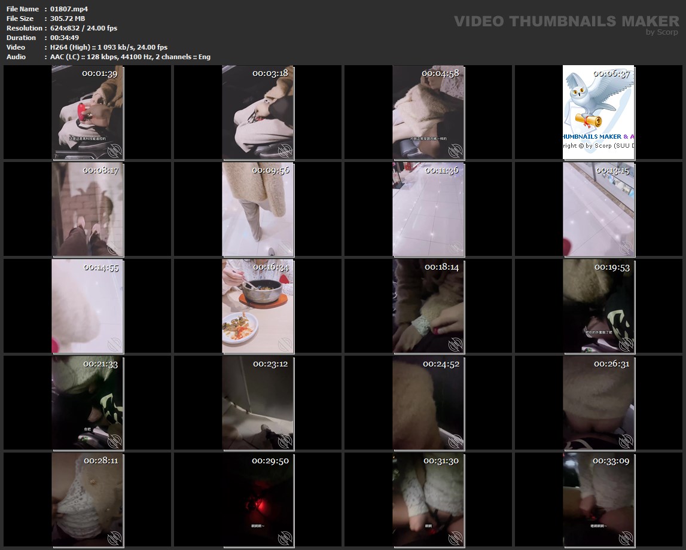The width and height of the screenshot is (686, 550).
Task: Select the thumbnail stamped 00:08:17
Action: pyautogui.click(x=87, y=209)
